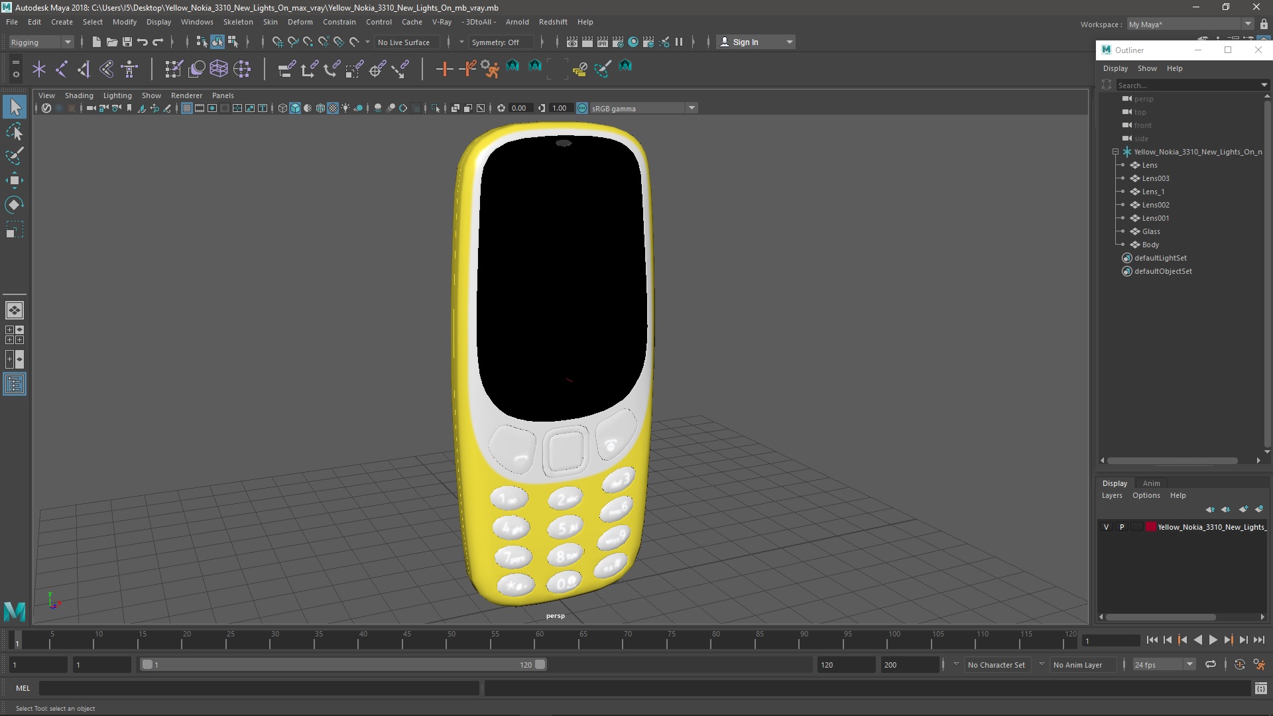Open the sRGB gamma color space dropdown
Image resolution: width=1273 pixels, height=716 pixels.
point(643,108)
